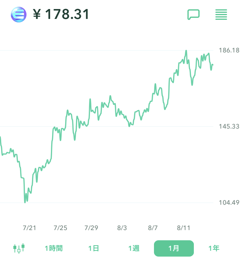This screenshot has height=263, width=241.
Task: Tap the 104.49 low price label
Action: pyautogui.click(x=229, y=202)
